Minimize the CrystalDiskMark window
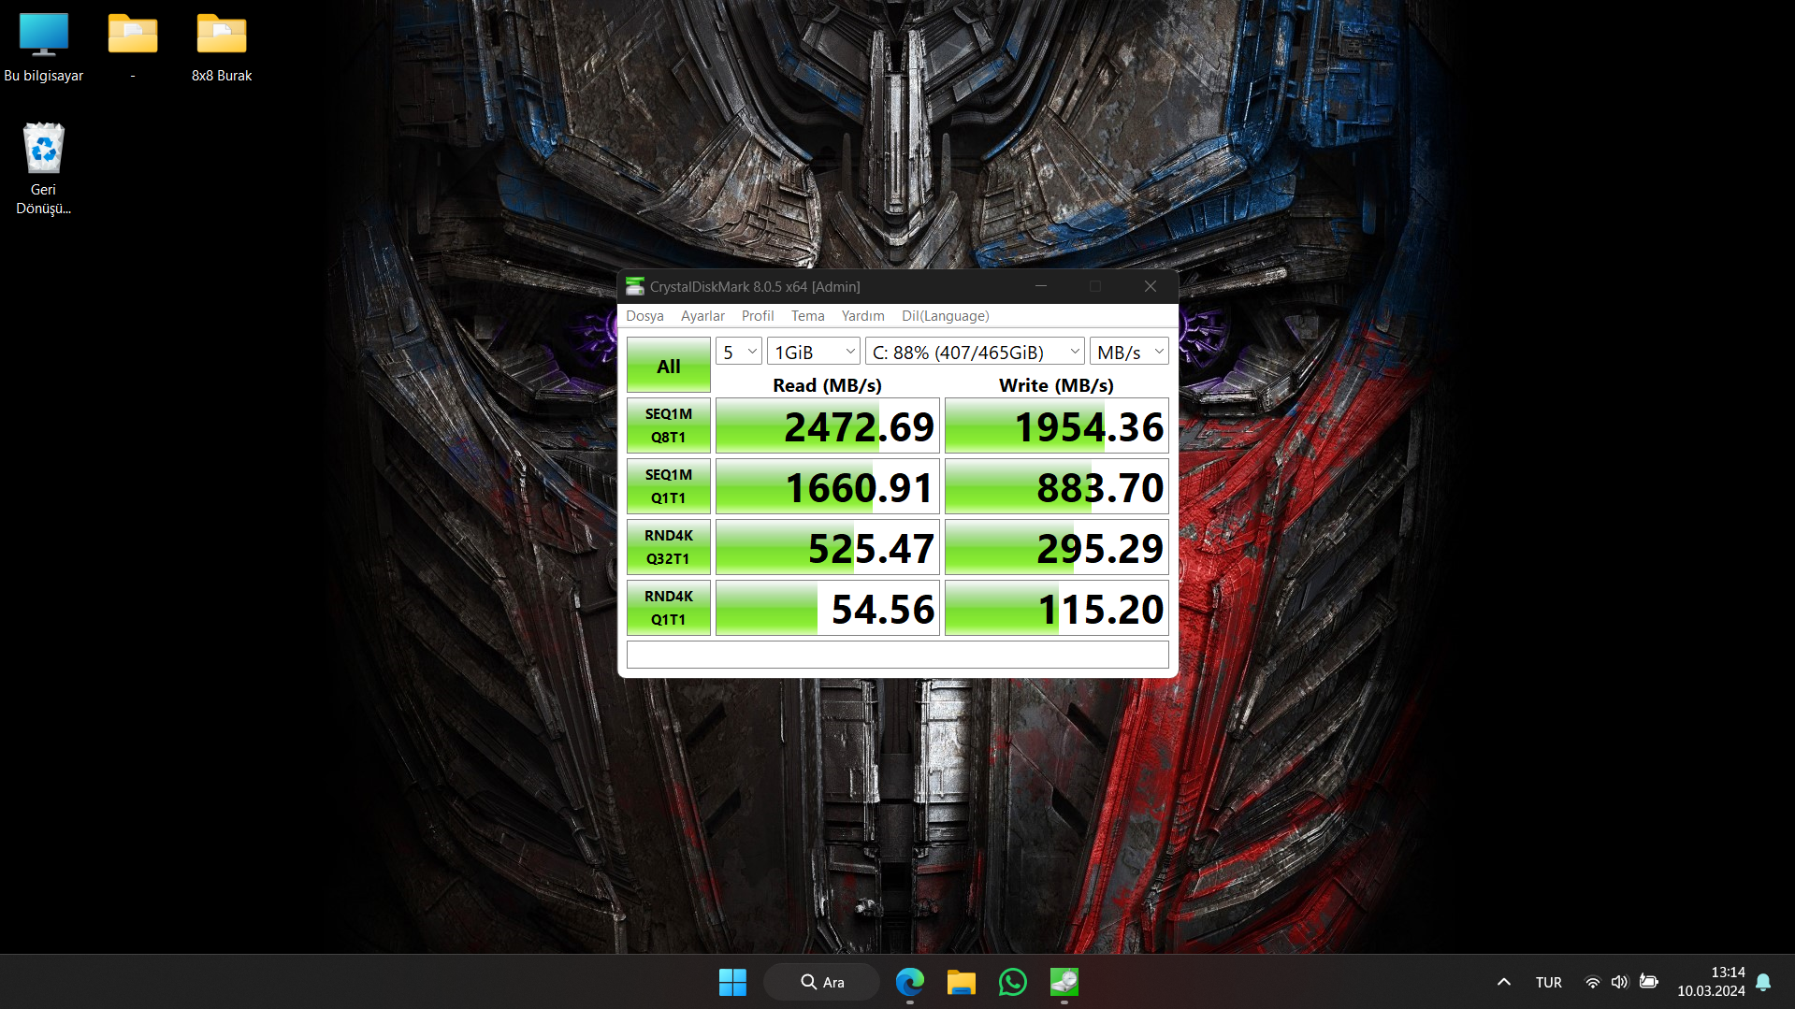Screen dimensions: 1795x1009 click(1040, 286)
